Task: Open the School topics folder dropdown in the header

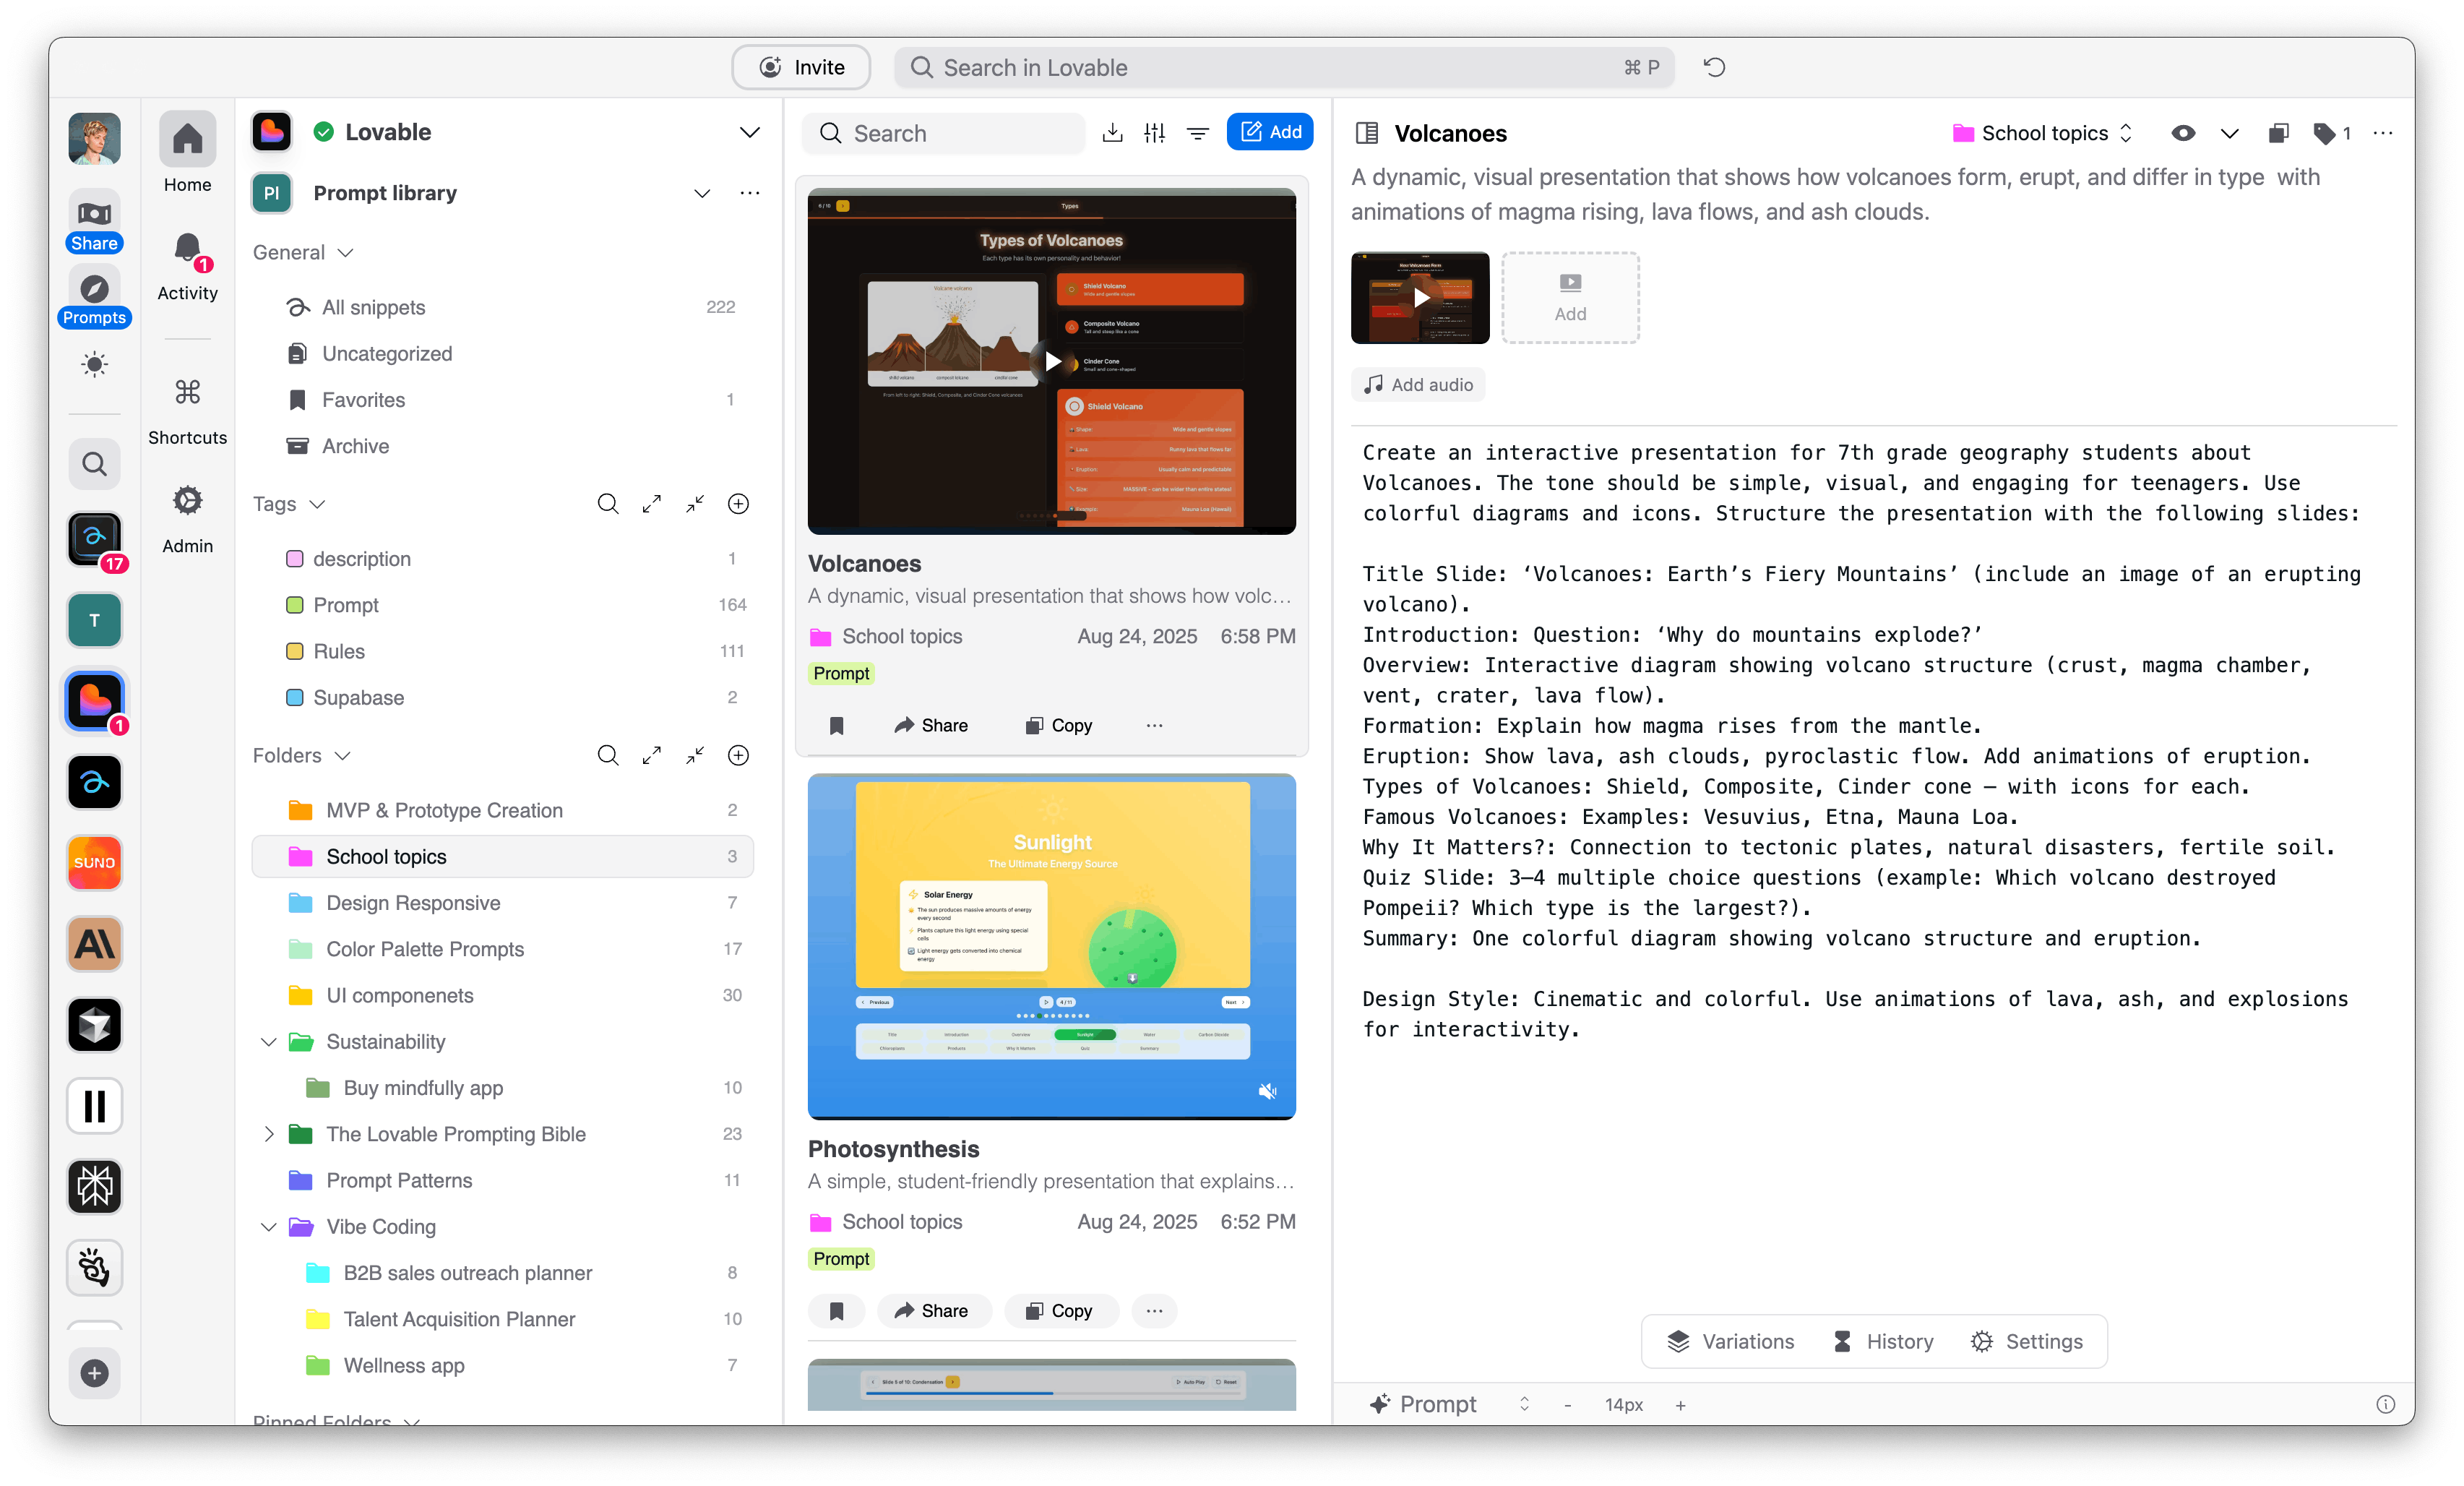Action: [x=2042, y=133]
